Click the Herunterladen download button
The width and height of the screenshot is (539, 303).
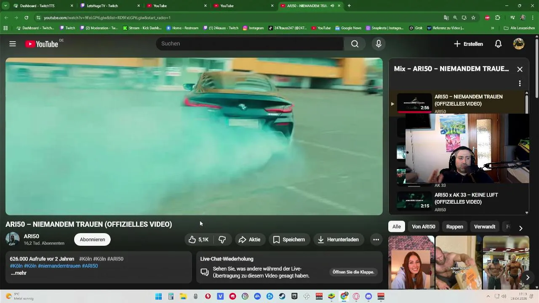click(338, 239)
